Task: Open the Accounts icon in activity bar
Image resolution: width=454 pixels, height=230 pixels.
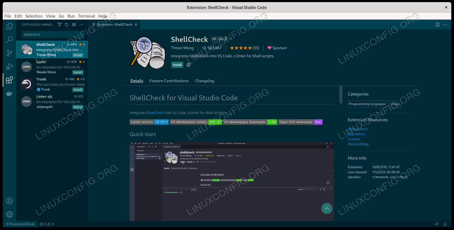Action: (x=9, y=201)
